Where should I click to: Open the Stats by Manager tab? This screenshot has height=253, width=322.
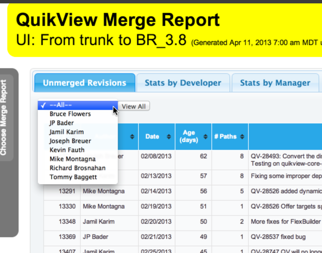275,83
